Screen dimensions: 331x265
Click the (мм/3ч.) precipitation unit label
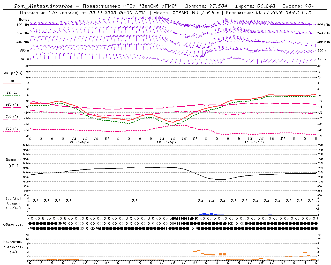[x=13, y=198]
